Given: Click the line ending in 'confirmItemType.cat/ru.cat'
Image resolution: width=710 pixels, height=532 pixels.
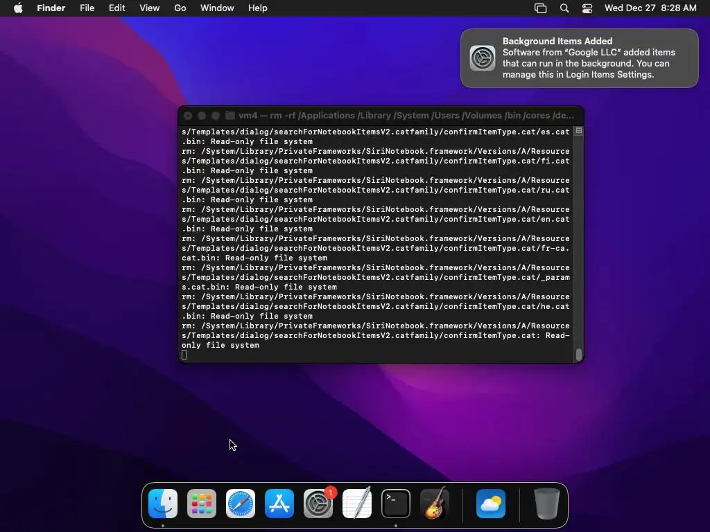Looking at the screenshot, I should (x=376, y=190).
